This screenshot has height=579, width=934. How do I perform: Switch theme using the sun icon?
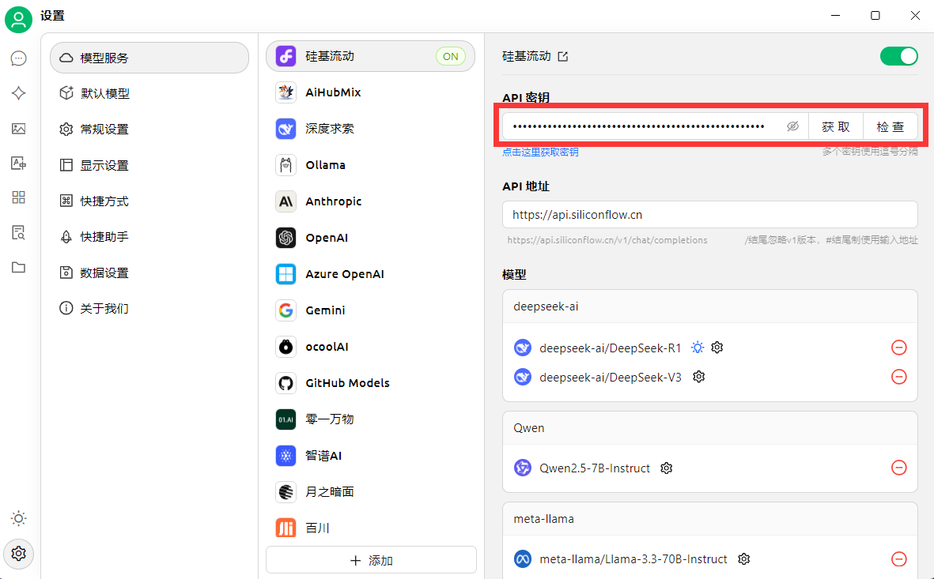click(x=18, y=518)
